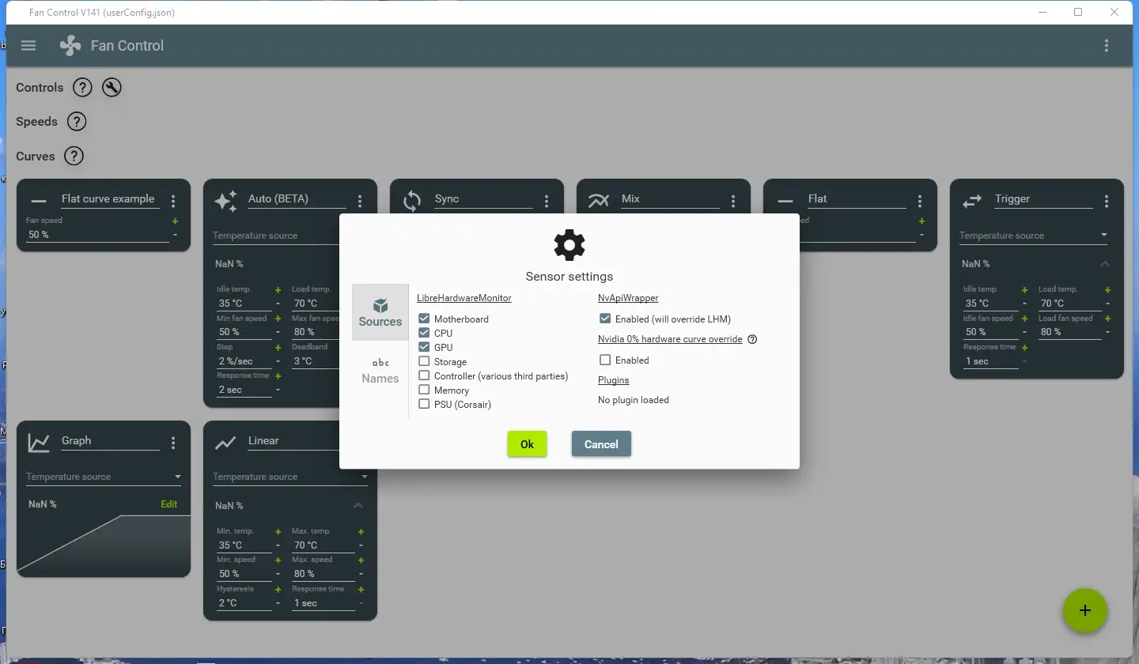Enable the PSU (Corsair) sensor source
The image size is (1139, 664).
coord(424,405)
